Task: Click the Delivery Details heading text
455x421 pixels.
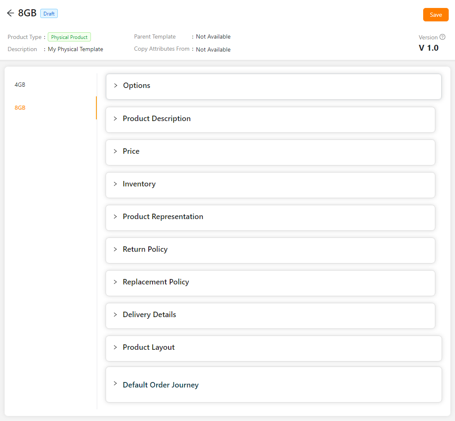Action: click(x=149, y=315)
